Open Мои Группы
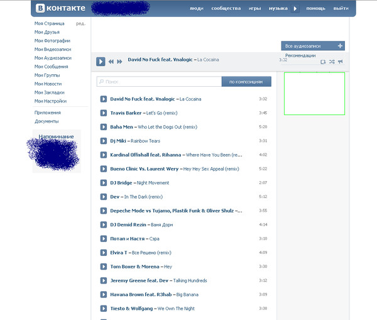The image size is (377, 320). tap(47, 75)
